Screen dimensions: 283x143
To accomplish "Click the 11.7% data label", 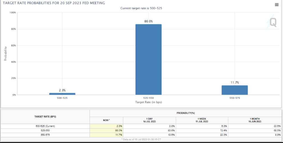I will [235, 82].
